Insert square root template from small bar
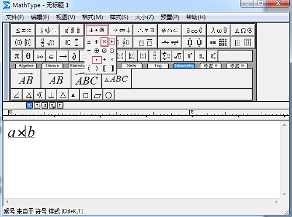The width and height of the screenshot is (292, 217). click(178, 56)
